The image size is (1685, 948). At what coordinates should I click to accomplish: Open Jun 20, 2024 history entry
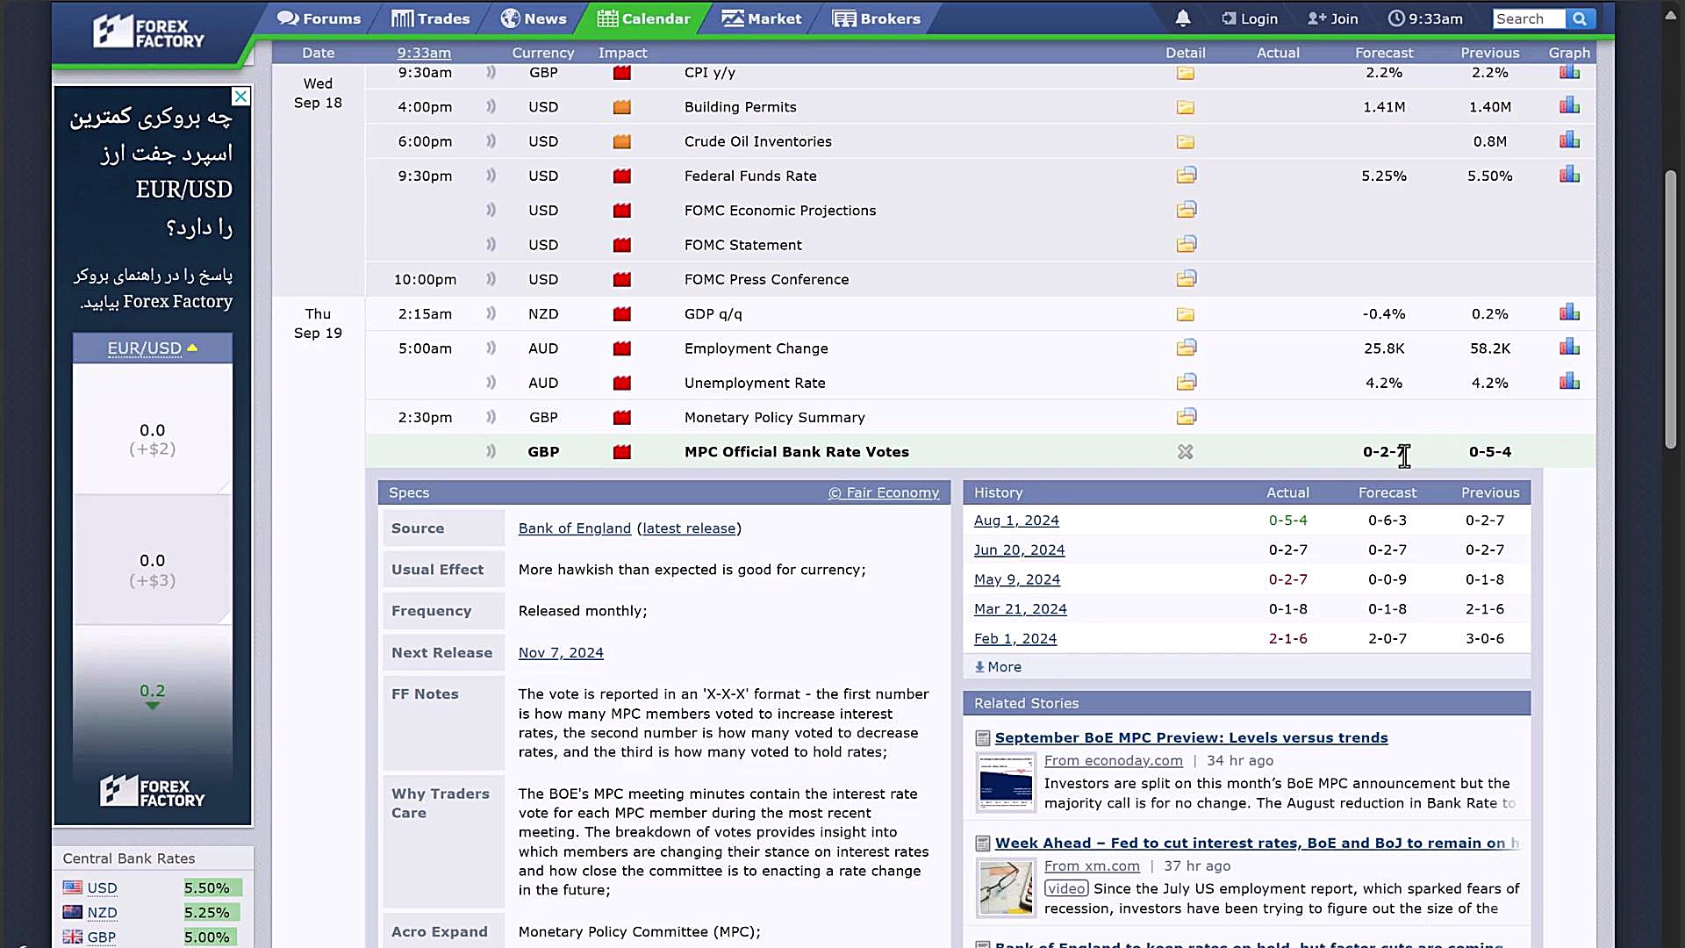pos(1019,550)
